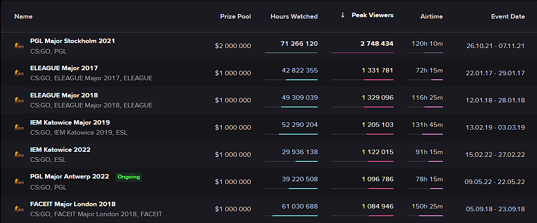537x223 pixels.
Task: Sort table by Hours Watched column
Action: [x=294, y=16]
